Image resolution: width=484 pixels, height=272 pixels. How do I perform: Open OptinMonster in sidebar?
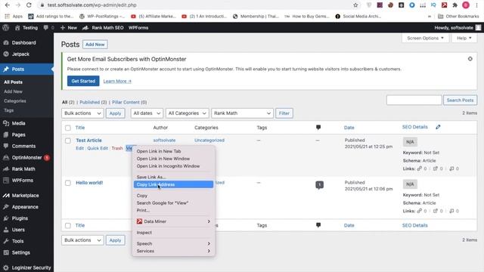coord(26,157)
